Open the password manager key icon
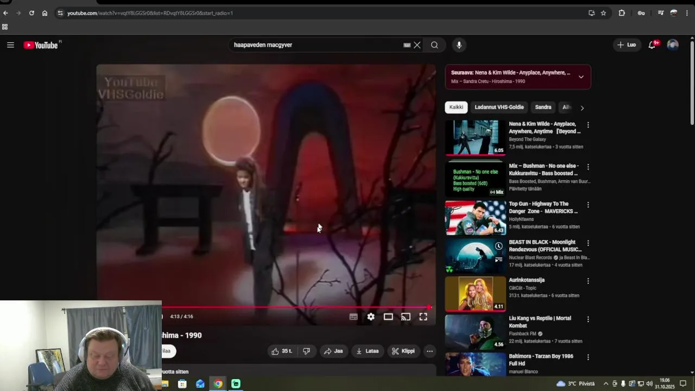Screen dimensions: 695x391 click(x=641, y=13)
